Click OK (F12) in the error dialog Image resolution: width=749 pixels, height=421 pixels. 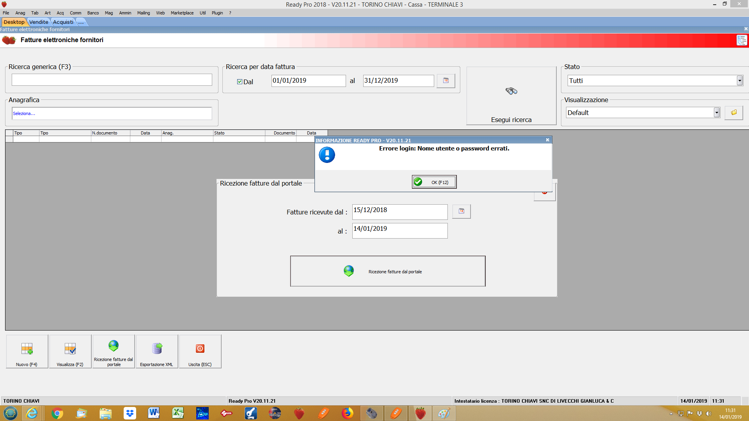click(x=434, y=182)
